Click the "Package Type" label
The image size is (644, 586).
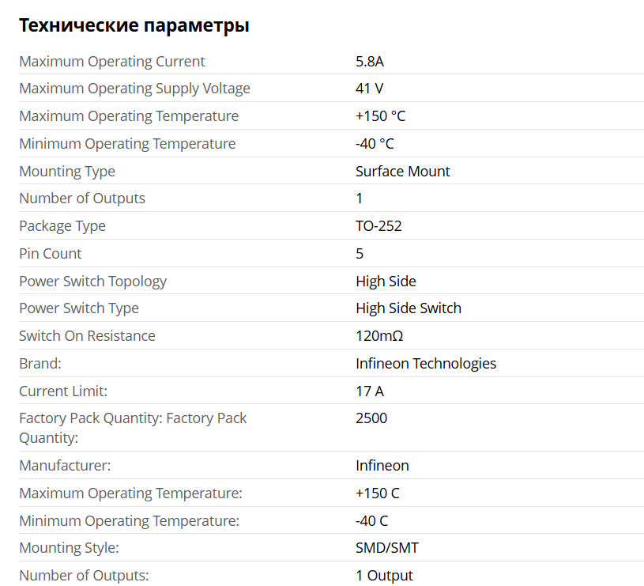62,226
